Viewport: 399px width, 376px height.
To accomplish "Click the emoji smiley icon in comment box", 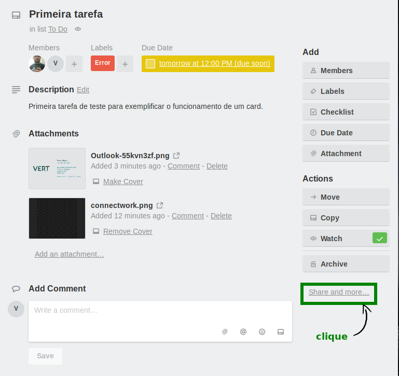I will [262, 332].
